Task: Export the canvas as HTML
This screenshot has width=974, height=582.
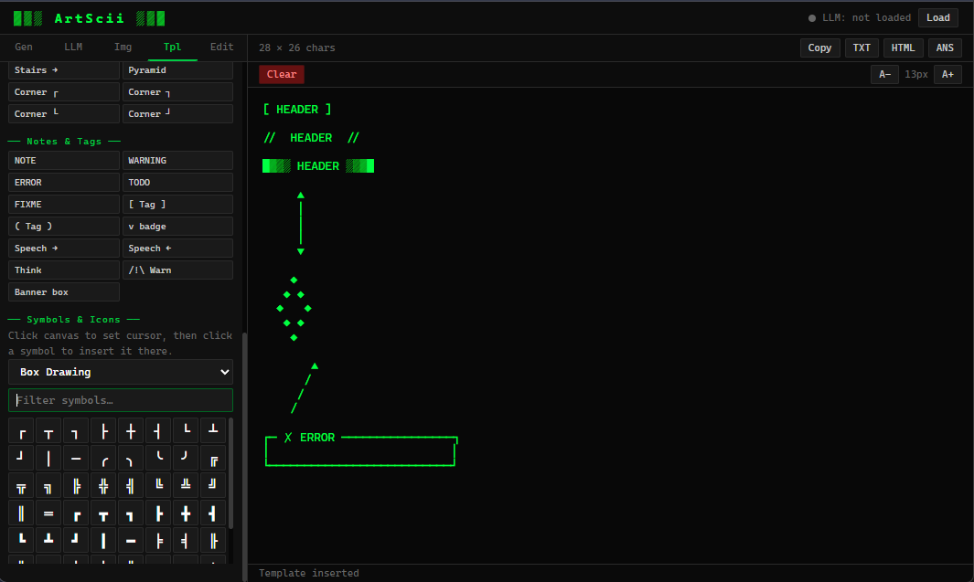Action: tap(903, 48)
